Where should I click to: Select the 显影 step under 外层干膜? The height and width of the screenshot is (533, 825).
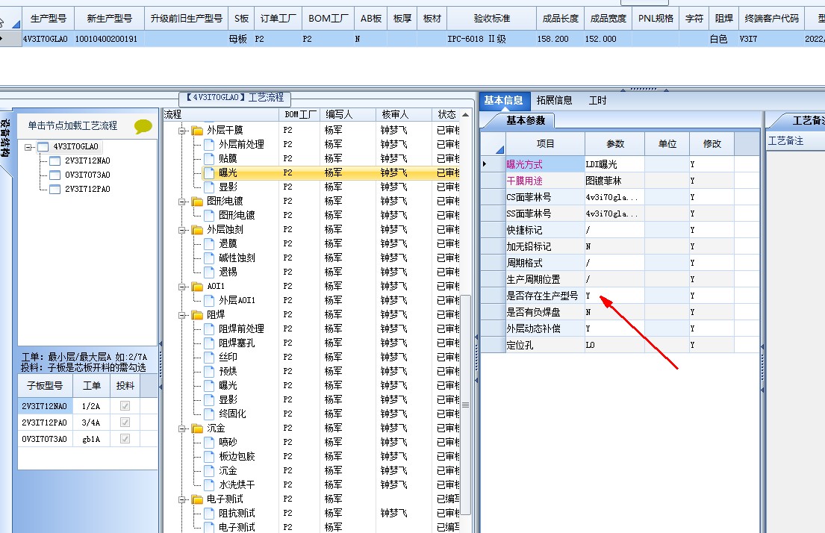pyautogui.click(x=228, y=187)
